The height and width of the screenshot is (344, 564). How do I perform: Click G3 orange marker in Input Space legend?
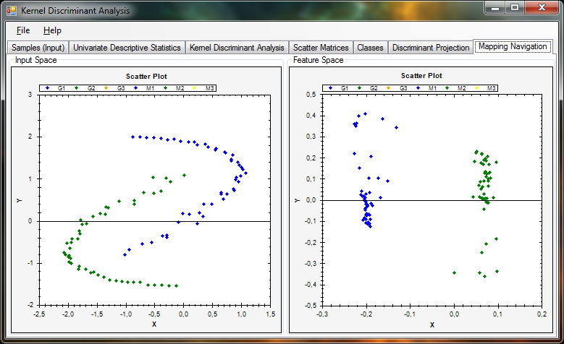(x=106, y=88)
